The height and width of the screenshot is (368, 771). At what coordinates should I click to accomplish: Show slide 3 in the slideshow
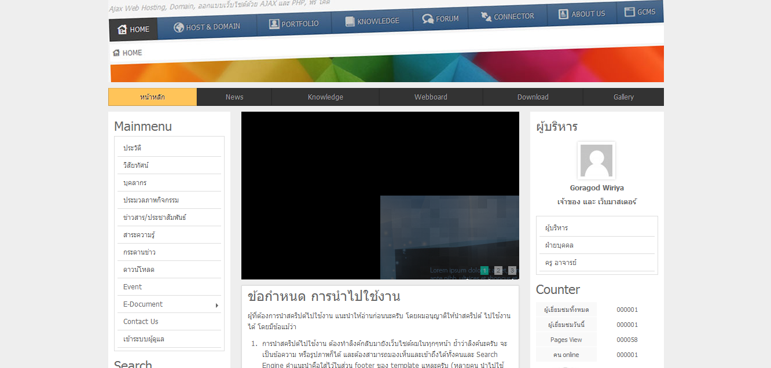pos(512,270)
